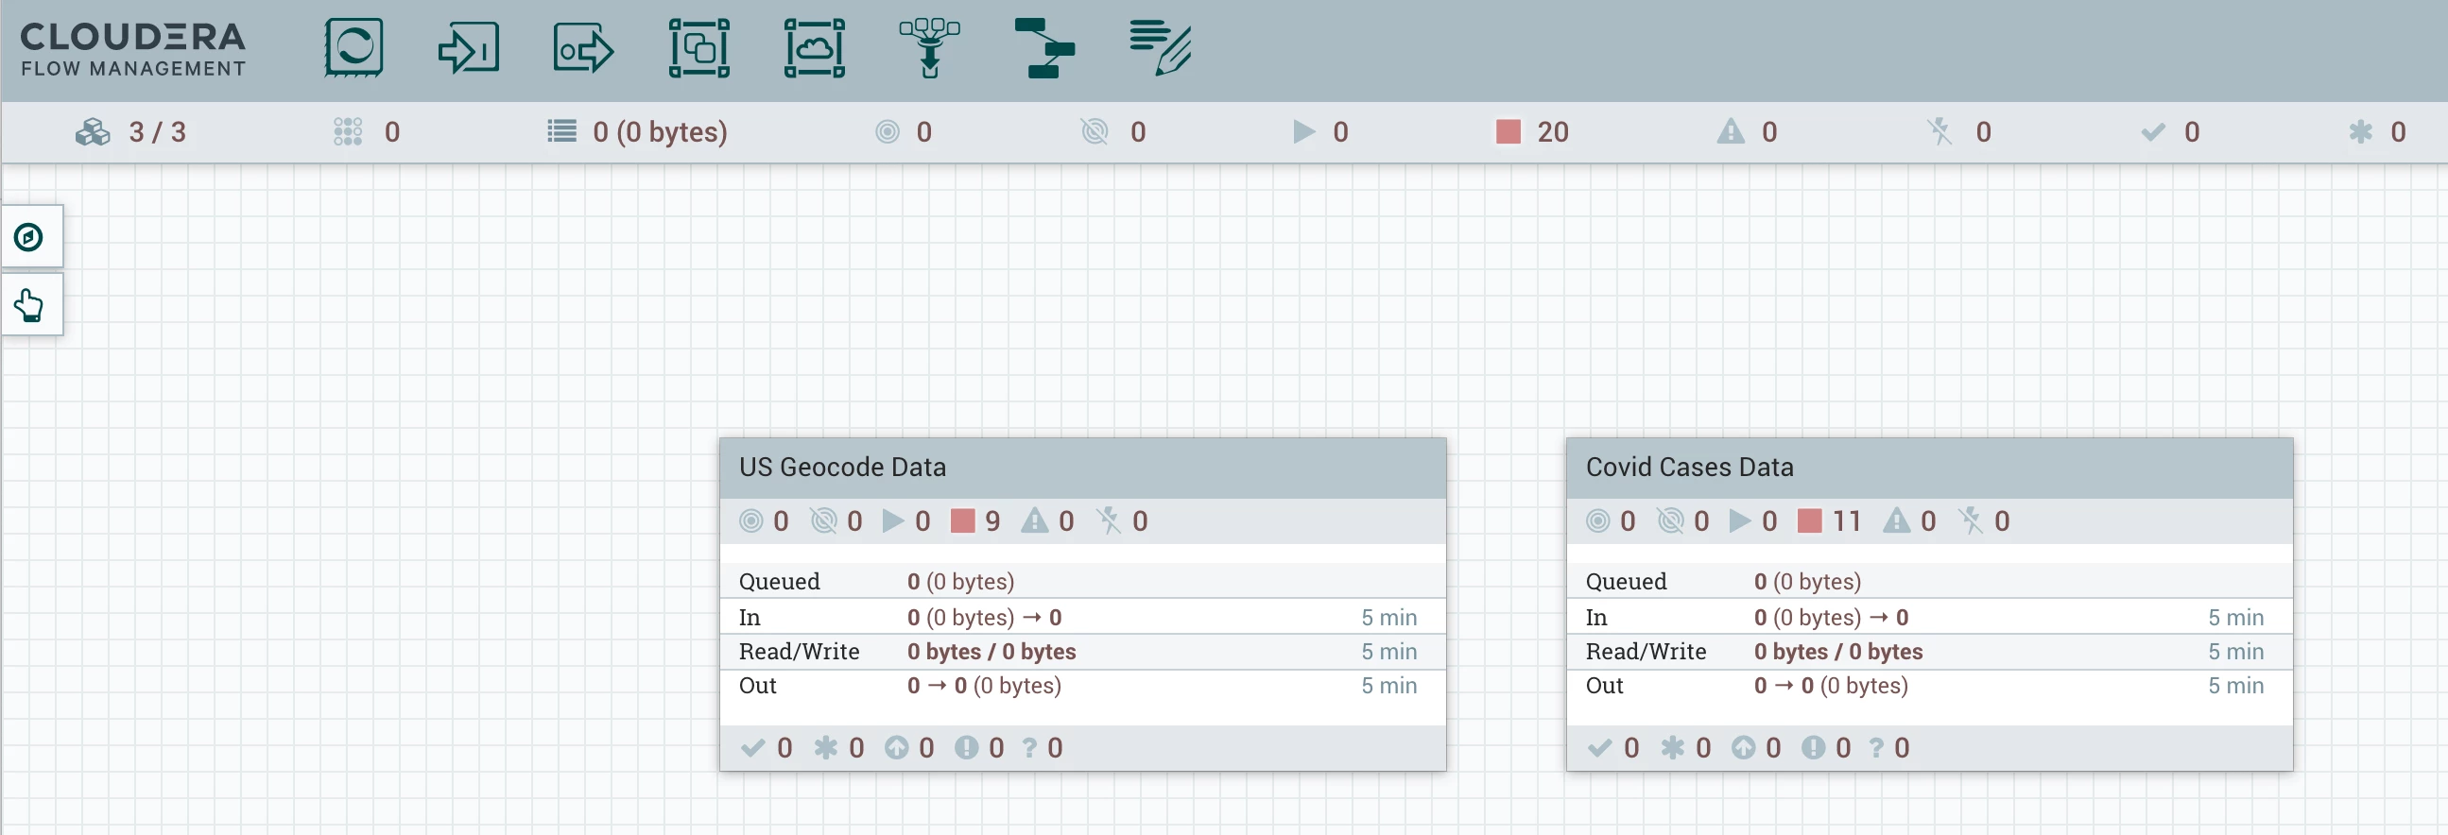Select the Label toolbar icon
The height and width of the screenshot is (835, 2448).
[1161, 47]
